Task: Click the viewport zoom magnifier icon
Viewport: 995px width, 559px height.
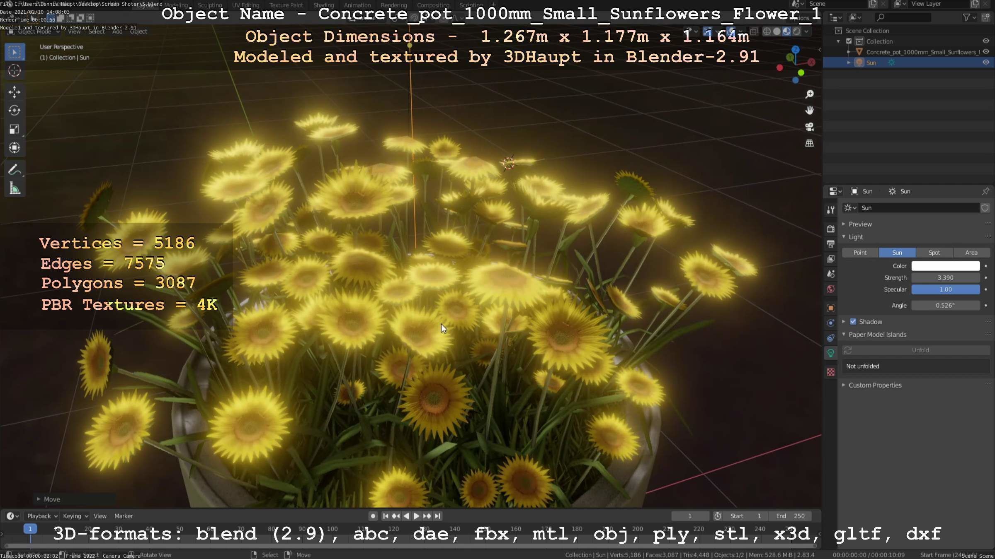Action: (x=809, y=94)
